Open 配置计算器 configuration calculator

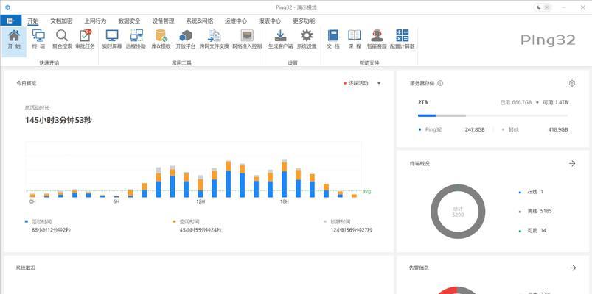[x=403, y=39]
